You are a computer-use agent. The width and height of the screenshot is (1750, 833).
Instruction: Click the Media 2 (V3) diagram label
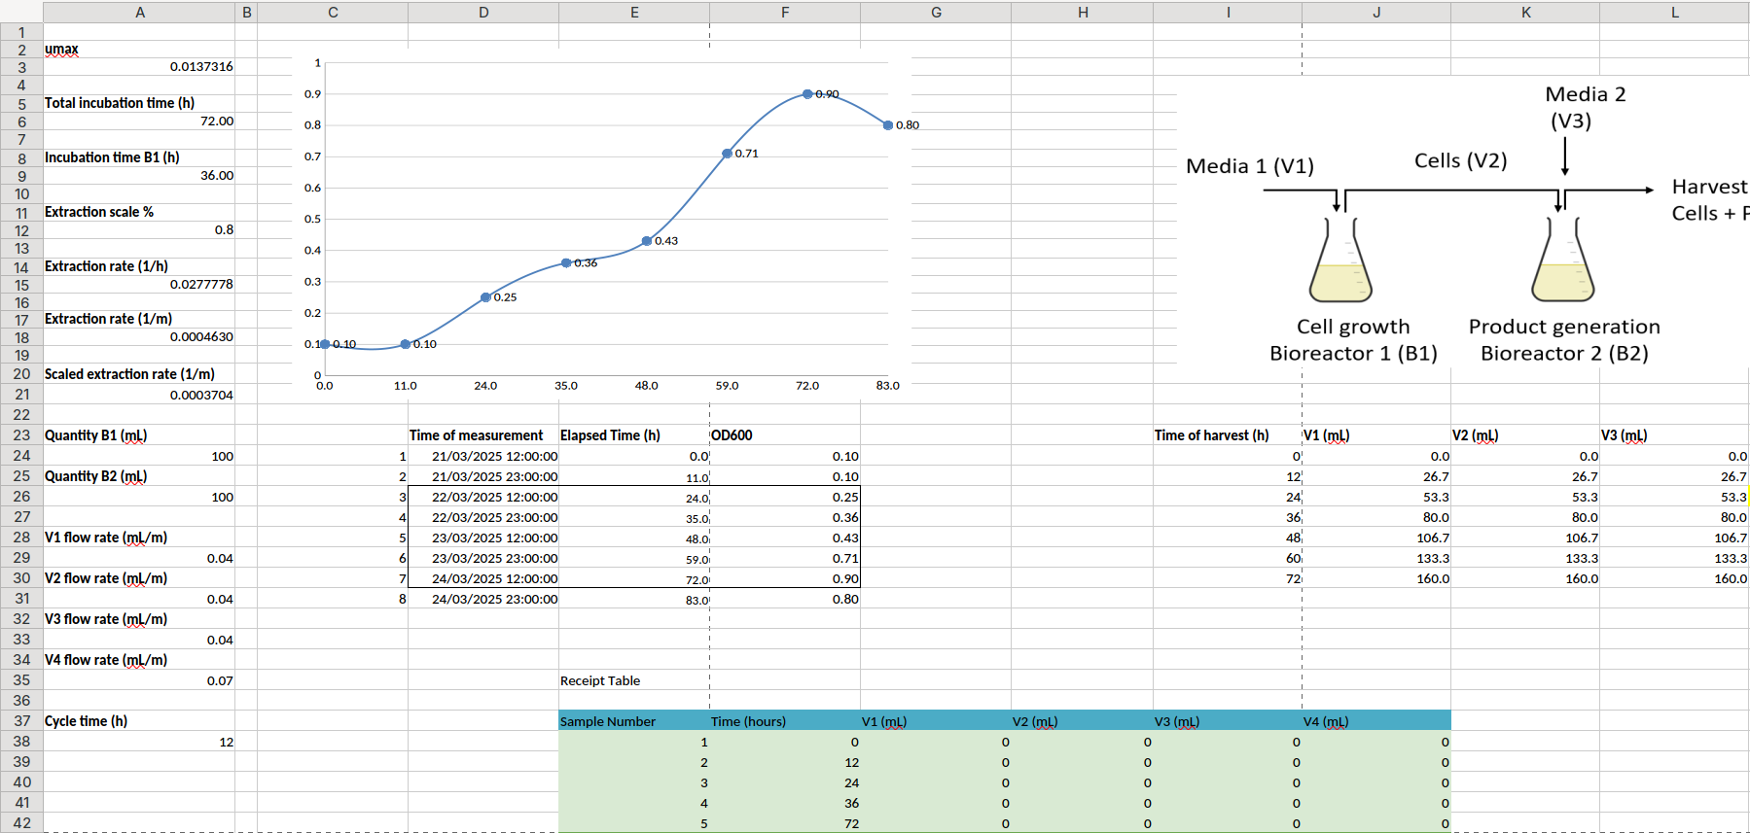tap(1585, 107)
